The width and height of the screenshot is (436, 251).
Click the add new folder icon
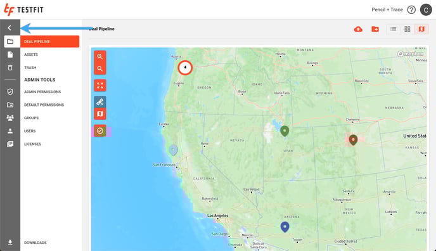coord(375,29)
